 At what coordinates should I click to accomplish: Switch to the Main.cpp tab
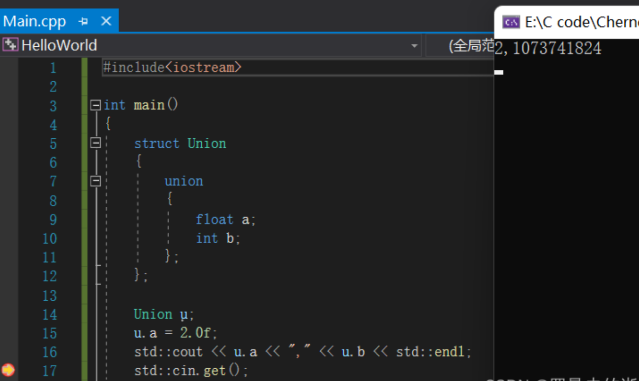pos(34,21)
